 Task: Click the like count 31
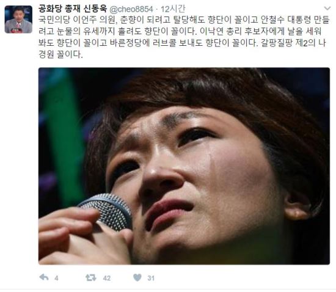[x=151, y=278]
